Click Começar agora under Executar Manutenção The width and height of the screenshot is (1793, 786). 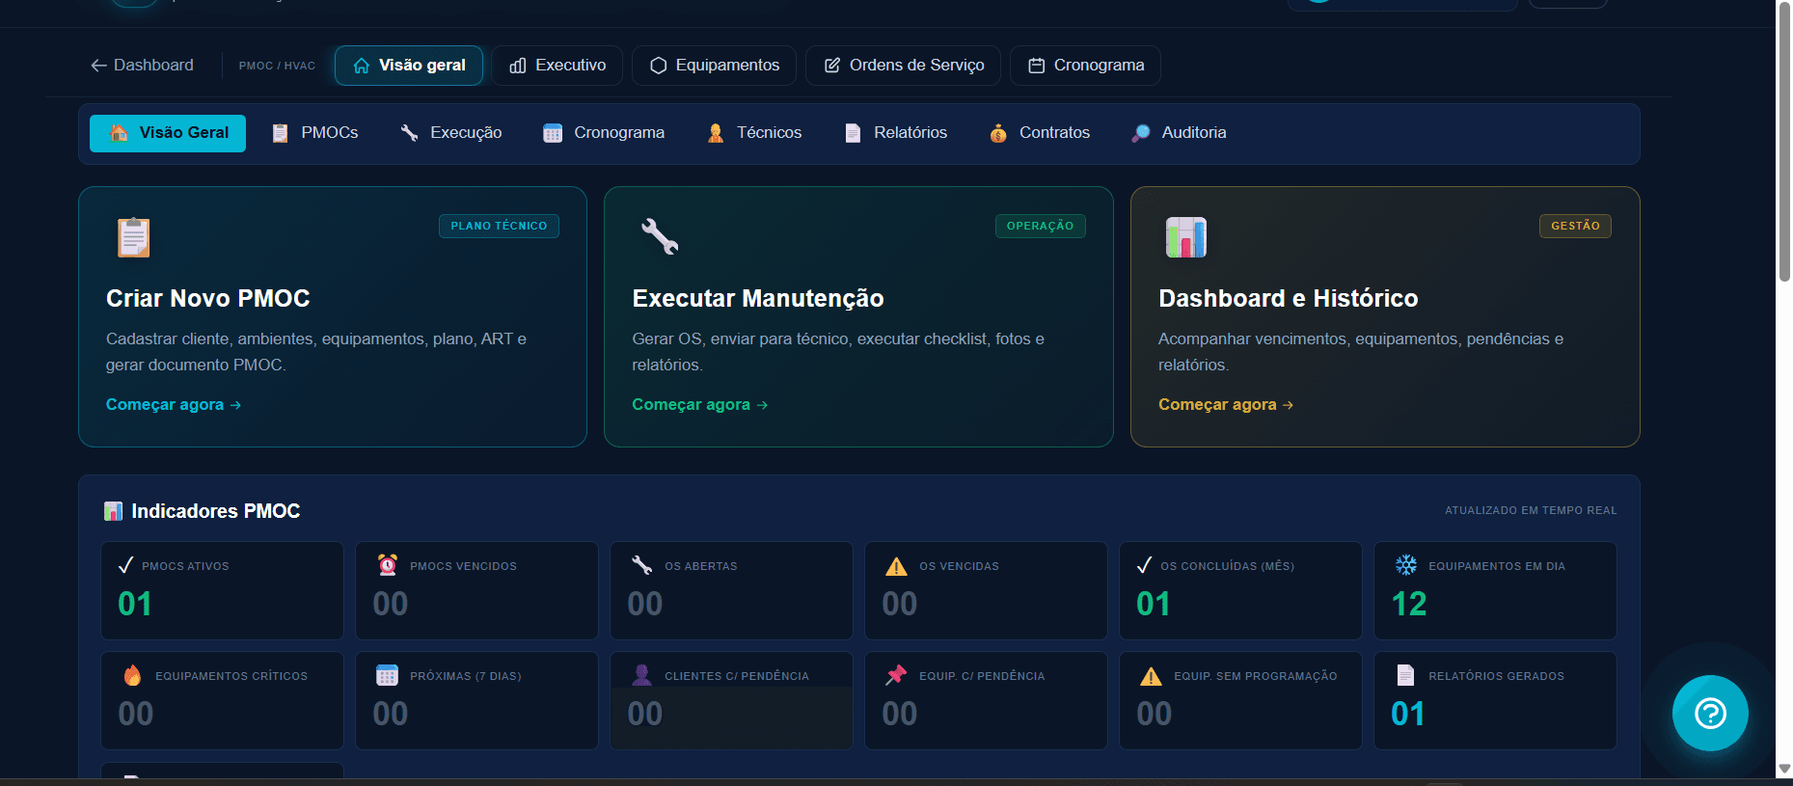pos(700,405)
